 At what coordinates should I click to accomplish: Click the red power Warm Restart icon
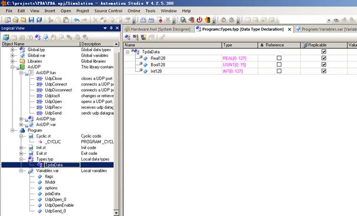tap(199, 20)
